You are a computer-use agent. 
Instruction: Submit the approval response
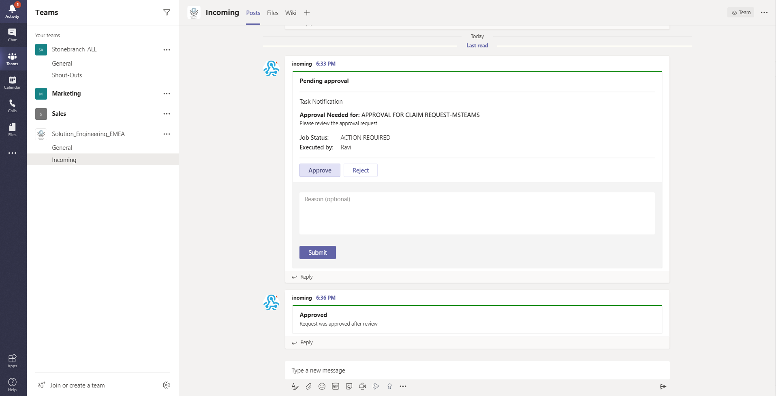[x=318, y=253]
